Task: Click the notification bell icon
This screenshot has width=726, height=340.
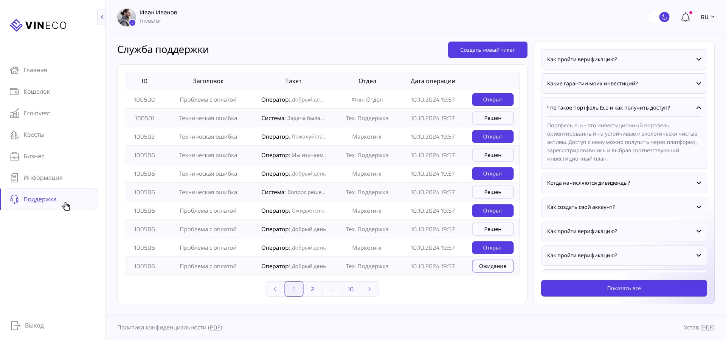Action: pyautogui.click(x=685, y=17)
